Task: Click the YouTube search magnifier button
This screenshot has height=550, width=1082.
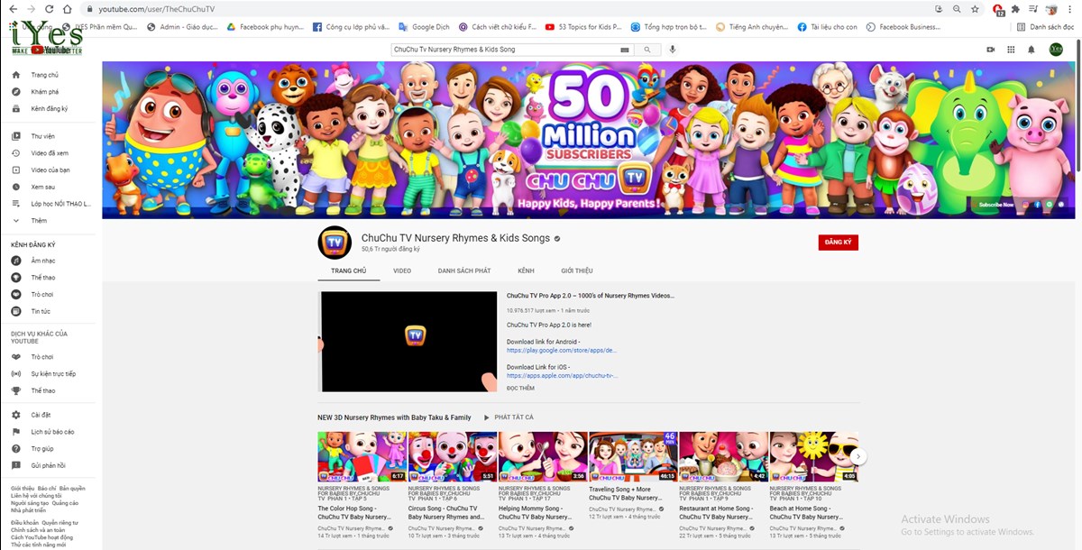Action: pyautogui.click(x=647, y=50)
